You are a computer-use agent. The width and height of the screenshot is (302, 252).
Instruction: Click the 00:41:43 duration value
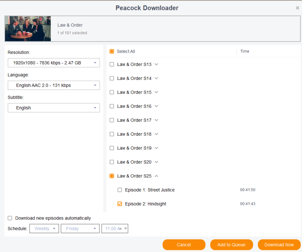248,204
